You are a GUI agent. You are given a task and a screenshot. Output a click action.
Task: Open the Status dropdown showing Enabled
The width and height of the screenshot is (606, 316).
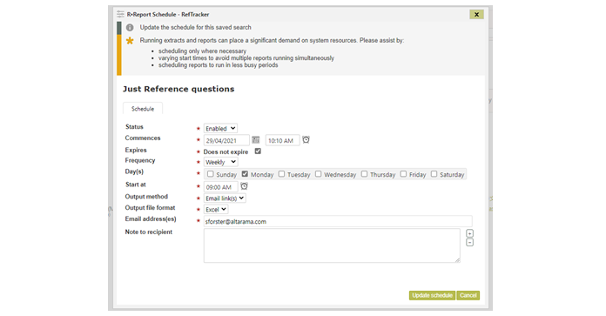point(220,128)
